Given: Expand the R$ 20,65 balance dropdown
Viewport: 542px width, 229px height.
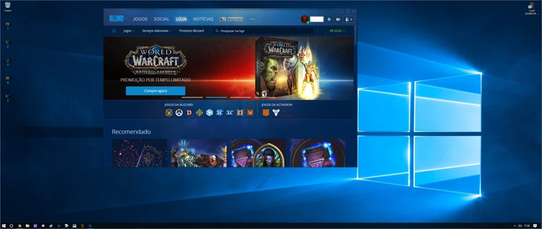Looking at the screenshot, I should [338, 31].
